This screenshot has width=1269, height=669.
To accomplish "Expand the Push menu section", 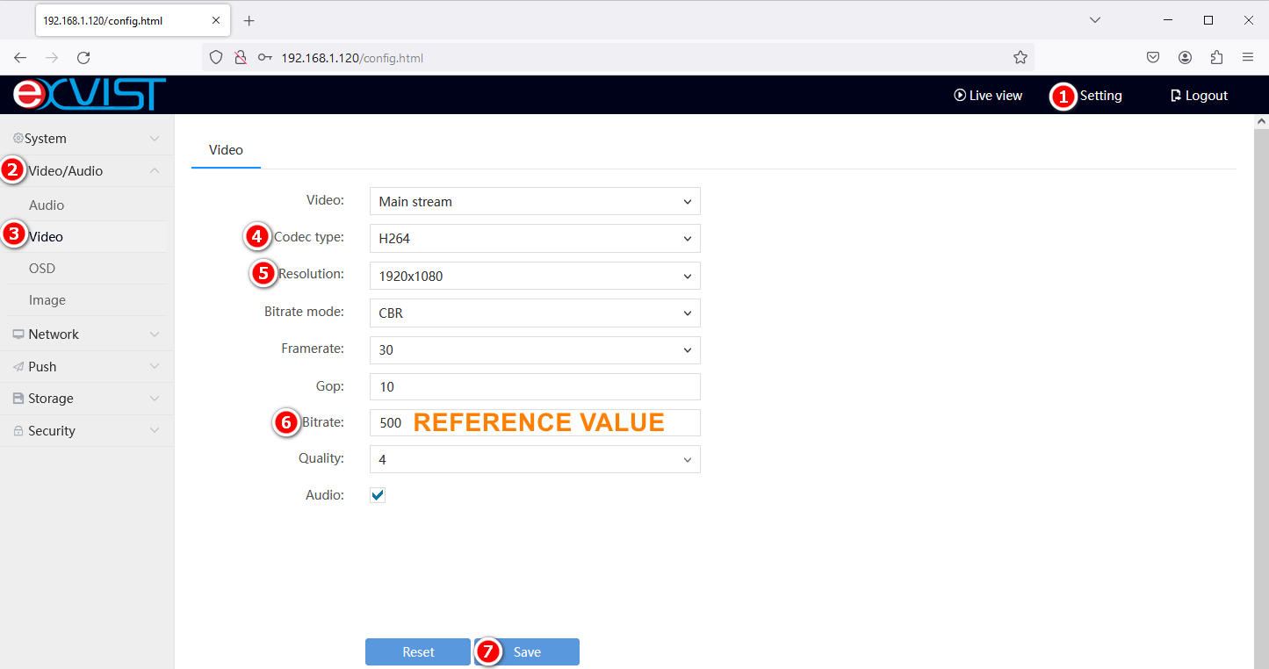I will 87,367.
